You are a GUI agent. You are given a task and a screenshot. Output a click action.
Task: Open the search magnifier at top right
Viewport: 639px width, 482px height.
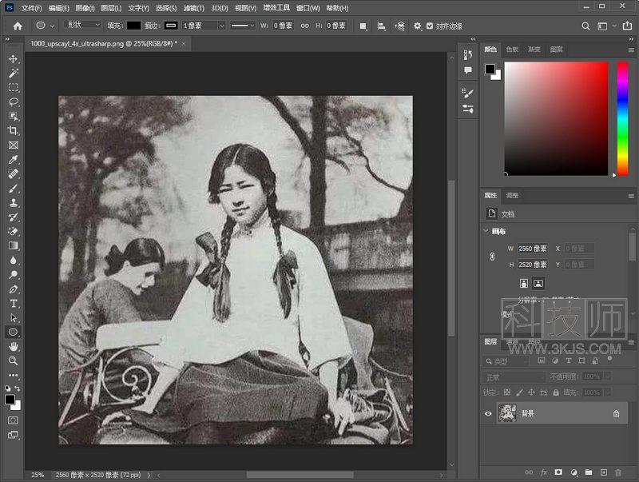click(x=585, y=26)
